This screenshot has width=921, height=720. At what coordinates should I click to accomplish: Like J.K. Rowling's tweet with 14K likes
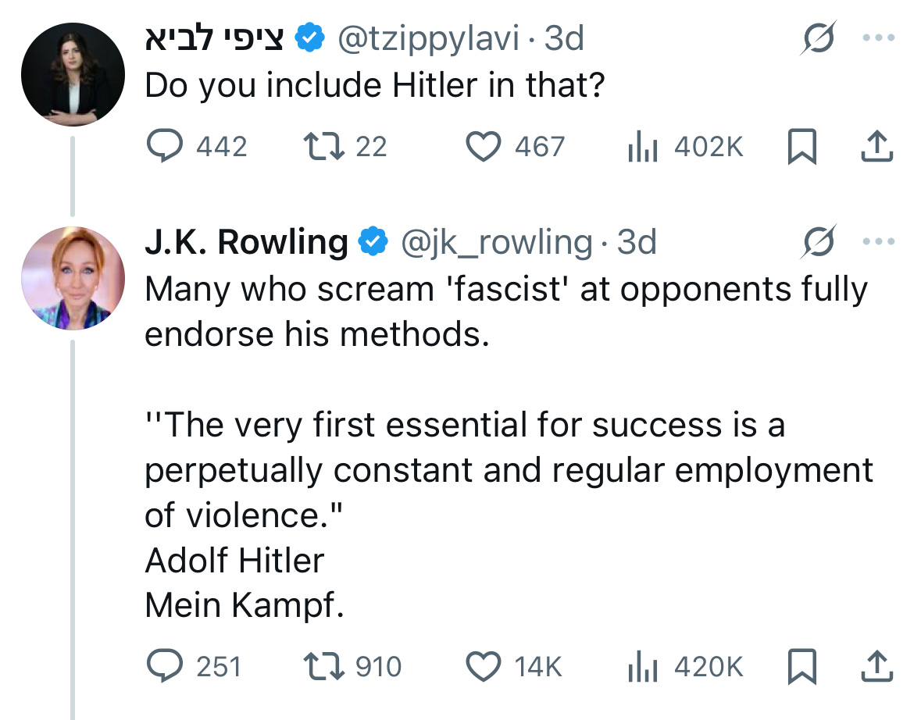click(x=484, y=666)
